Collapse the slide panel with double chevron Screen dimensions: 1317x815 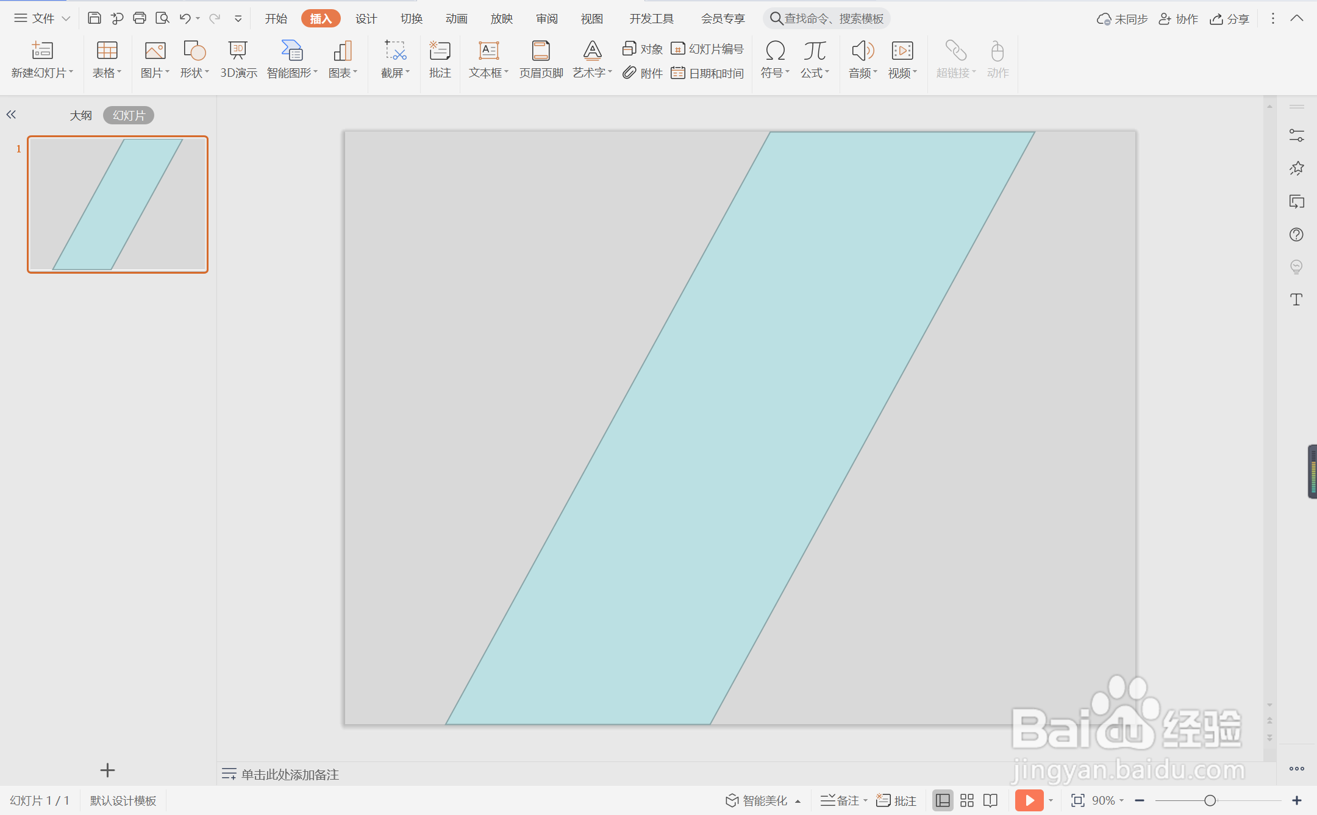[x=11, y=114]
